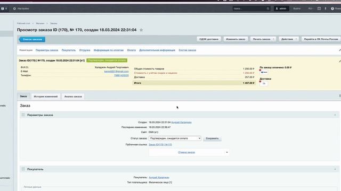Open creator profile link next to Создан date

point(181,123)
